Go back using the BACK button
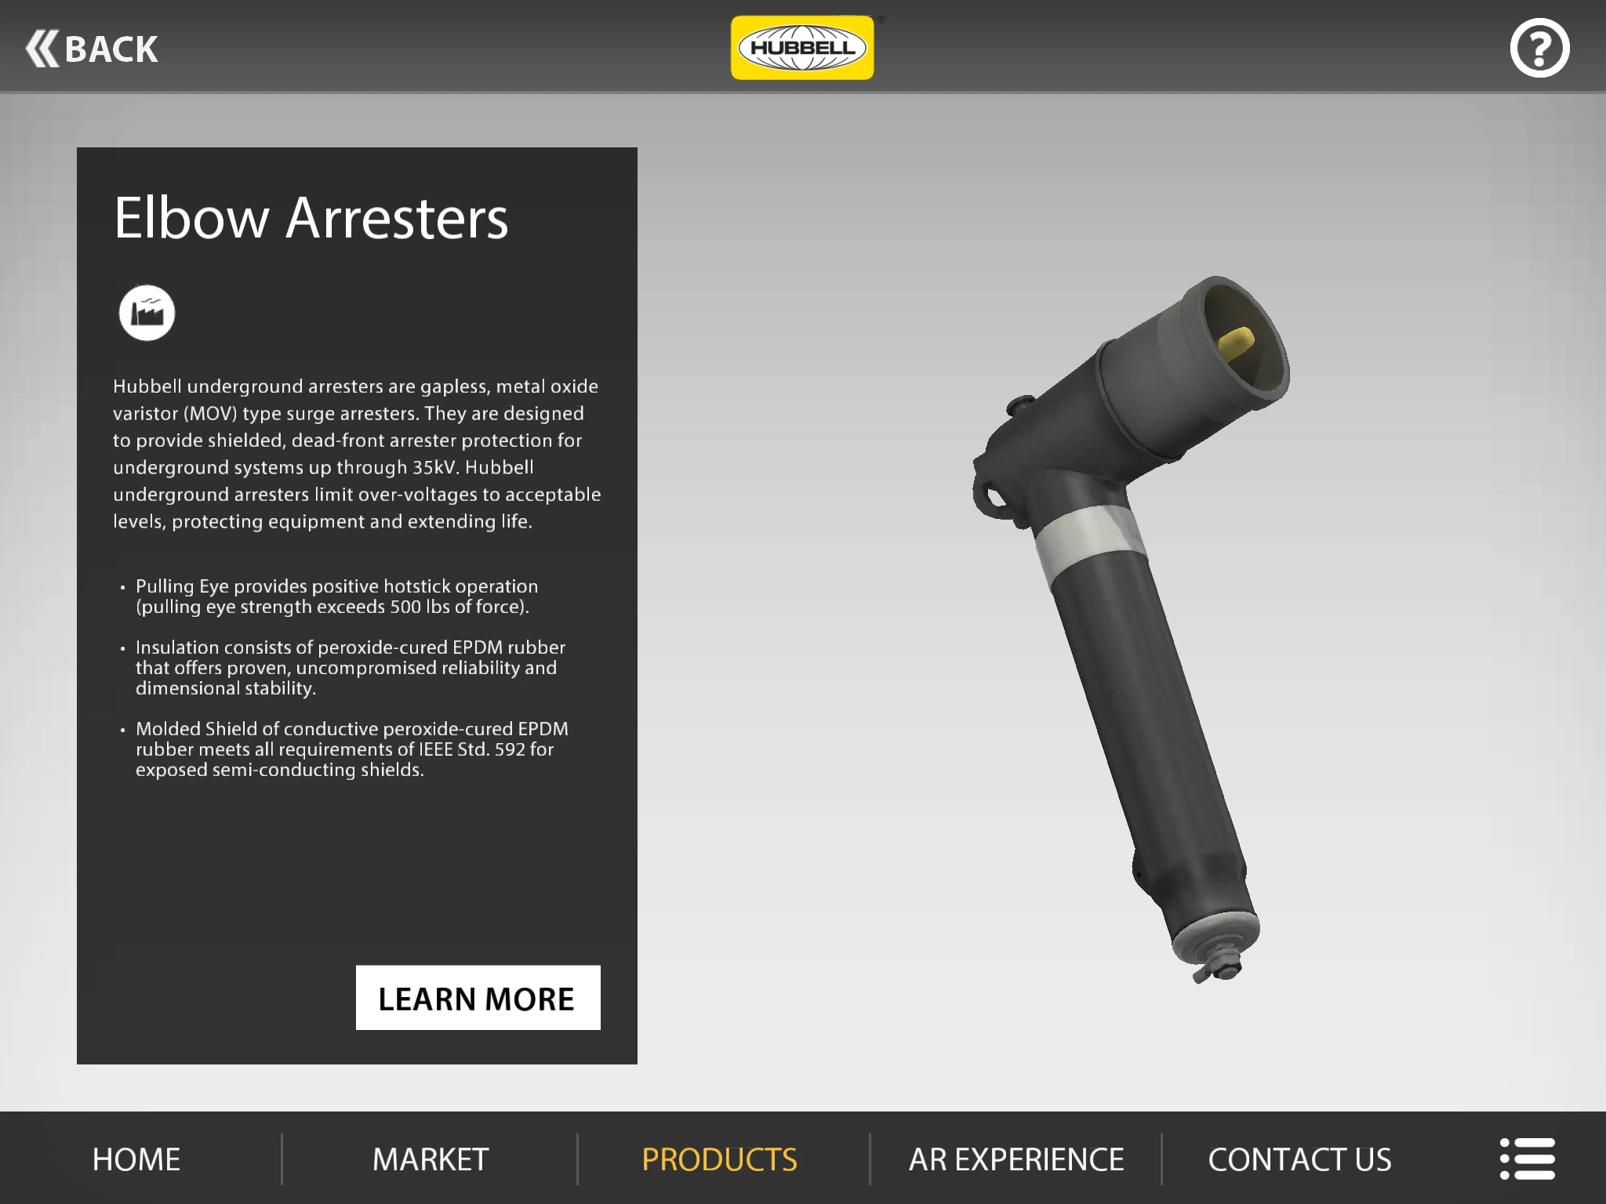 tap(92, 49)
